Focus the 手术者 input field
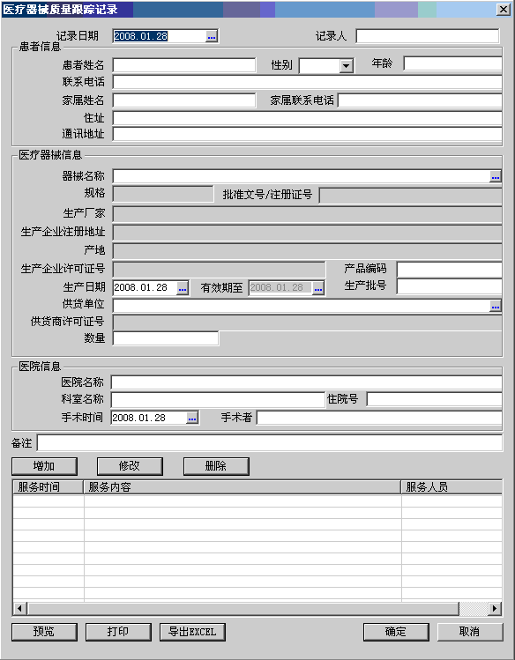 [379, 418]
